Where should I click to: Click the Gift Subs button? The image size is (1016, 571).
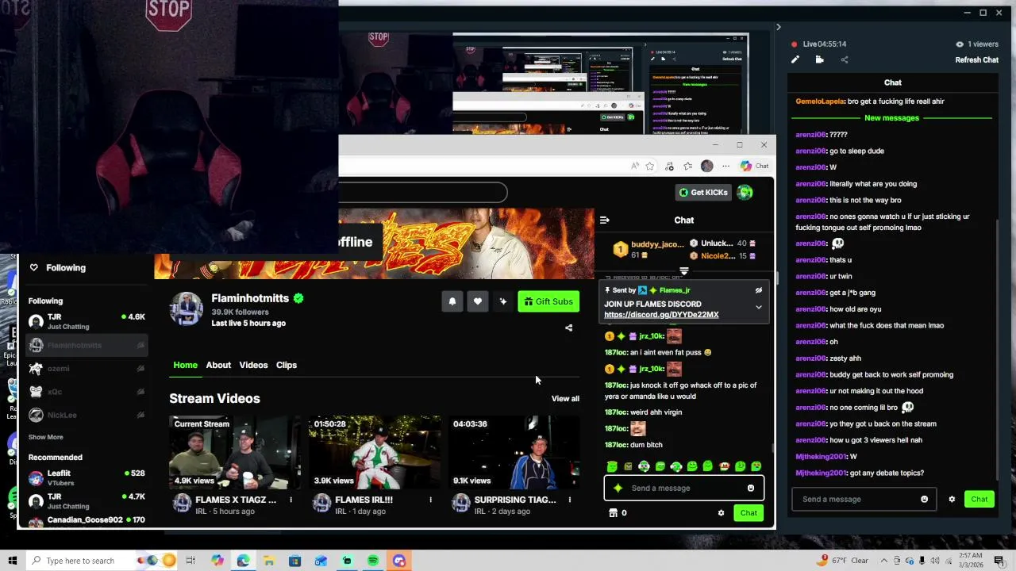[x=548, y=301]
